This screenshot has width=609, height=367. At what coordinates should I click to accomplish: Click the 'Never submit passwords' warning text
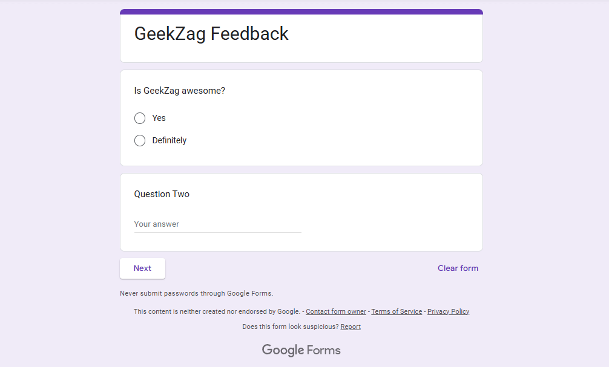tap(196, 293)
